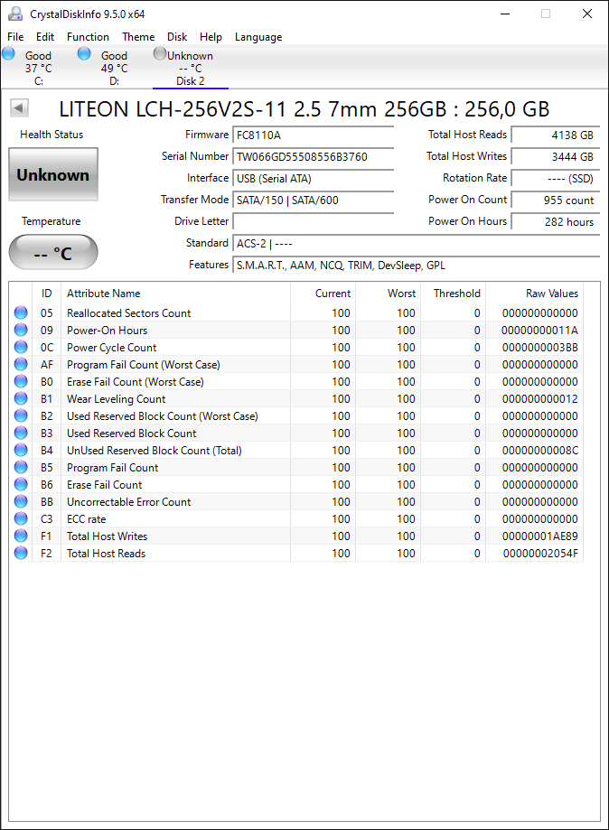Click Total Host Writes value 3444 GB
This screenshot has width=609, height=830.
[x=556, y=156]
